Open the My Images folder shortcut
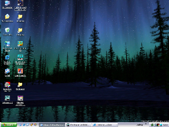Image resolution: width=169 pixels, height=127 pixels. (x=20, y=84)
